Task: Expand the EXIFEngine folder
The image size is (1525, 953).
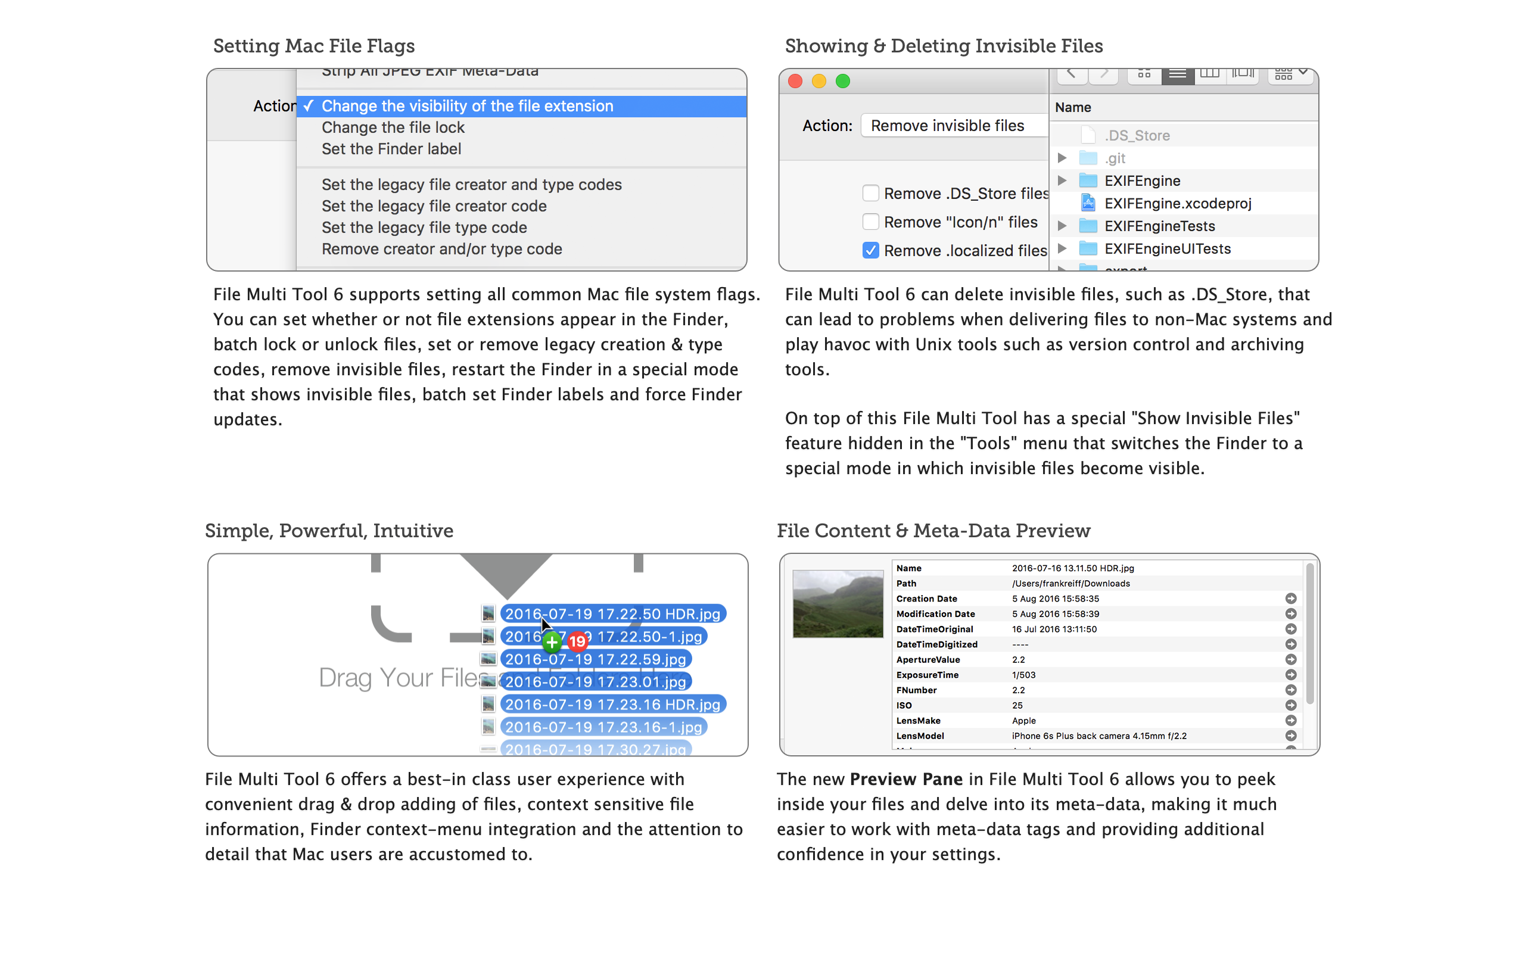Action: point(1062,181)
